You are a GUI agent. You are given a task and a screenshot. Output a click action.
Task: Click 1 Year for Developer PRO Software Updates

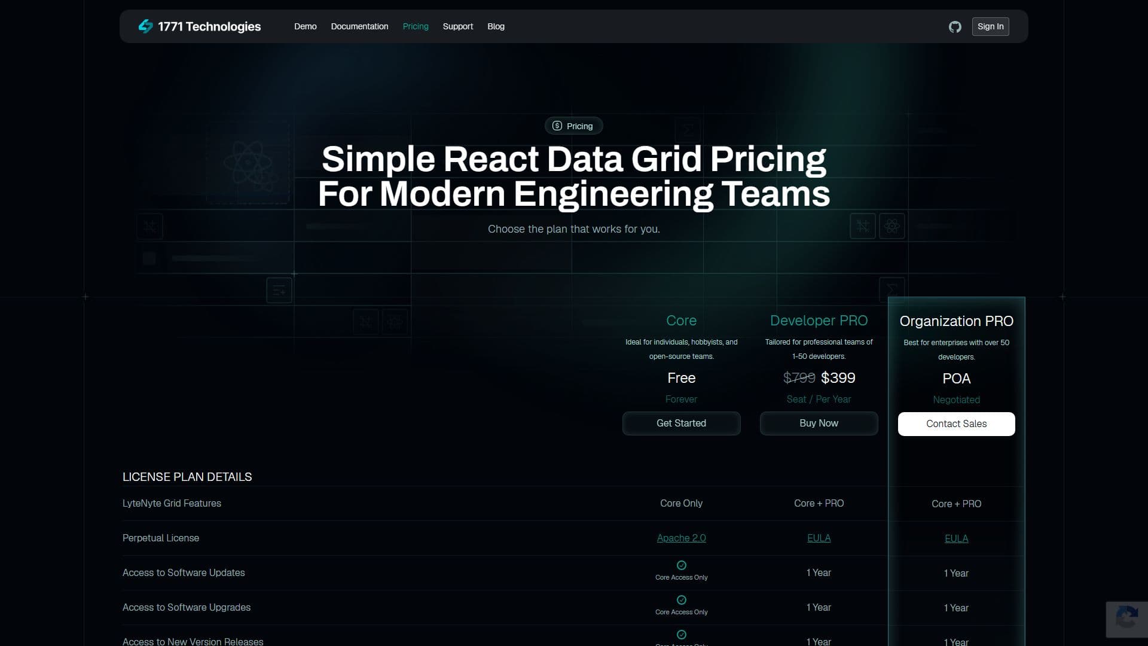(x=819, y=572)
